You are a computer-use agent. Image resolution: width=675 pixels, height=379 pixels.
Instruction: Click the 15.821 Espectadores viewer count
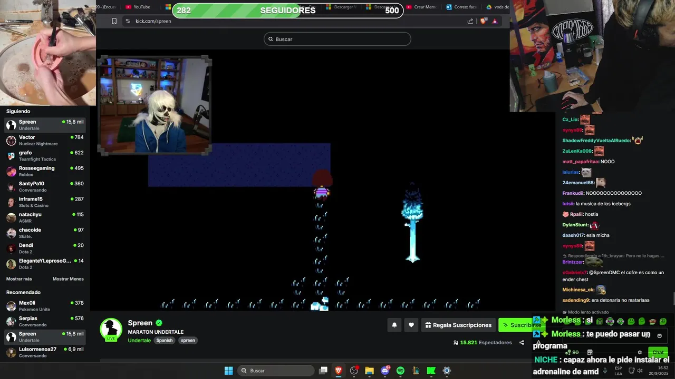click(483, 343)
